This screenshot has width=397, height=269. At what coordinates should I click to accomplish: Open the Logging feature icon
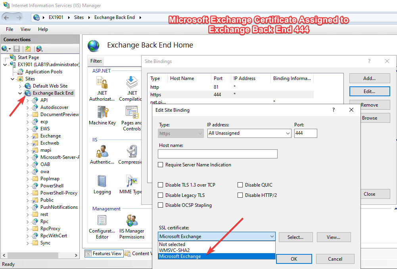click(102, 181)
